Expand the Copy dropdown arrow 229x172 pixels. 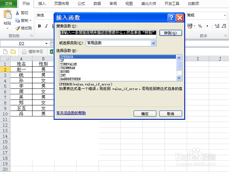31,20
